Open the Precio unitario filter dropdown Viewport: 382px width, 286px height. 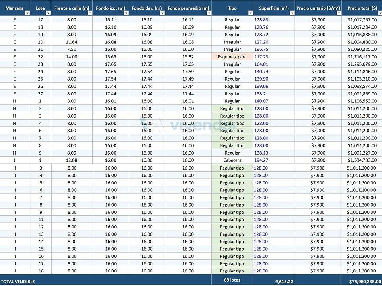[x=339, y=13]
